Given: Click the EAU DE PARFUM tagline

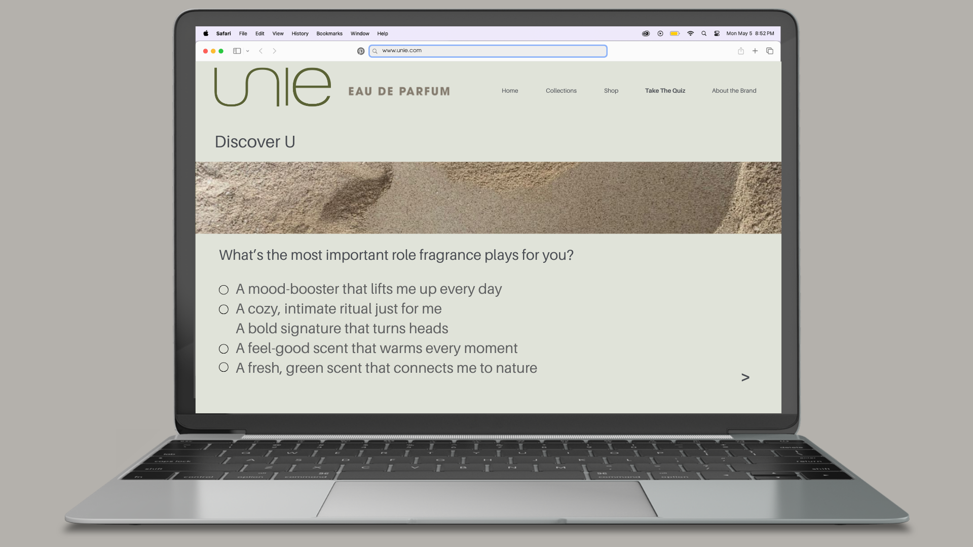Looking at the screenshot, I should [x=399, y=91].
